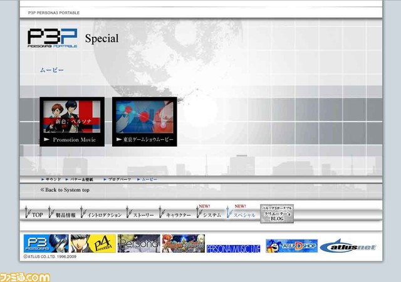Click the ムービー section heading
Screen dimensions: 401x282
coord(52,70)
